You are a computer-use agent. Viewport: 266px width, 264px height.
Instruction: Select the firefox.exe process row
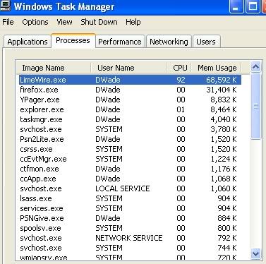tap(130, 90)
